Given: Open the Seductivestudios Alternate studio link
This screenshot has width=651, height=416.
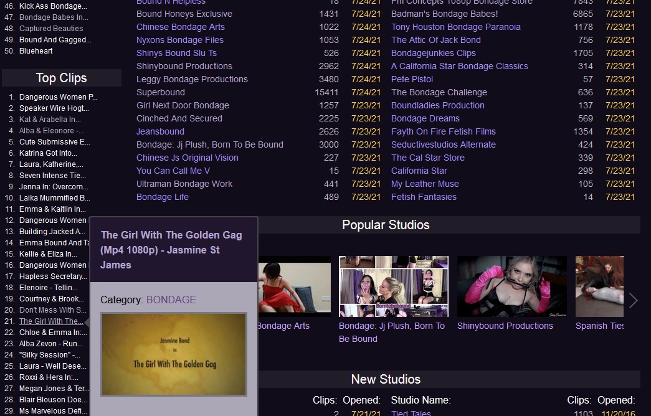Looking at the screenshot, I should (444, 144).
